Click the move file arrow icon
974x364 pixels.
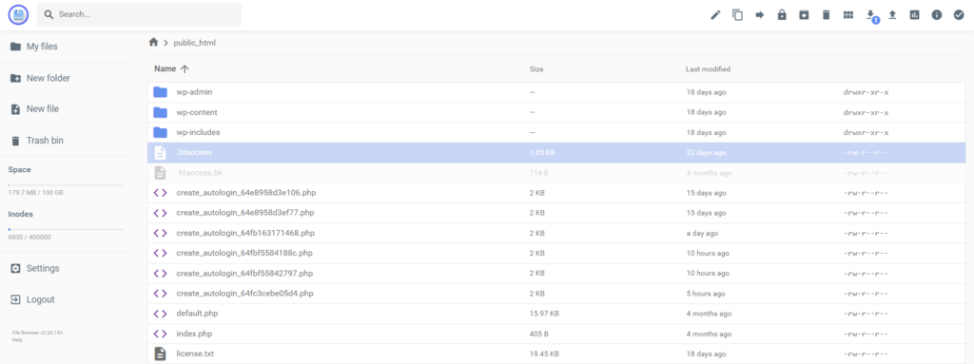click(x=760, y=15)
